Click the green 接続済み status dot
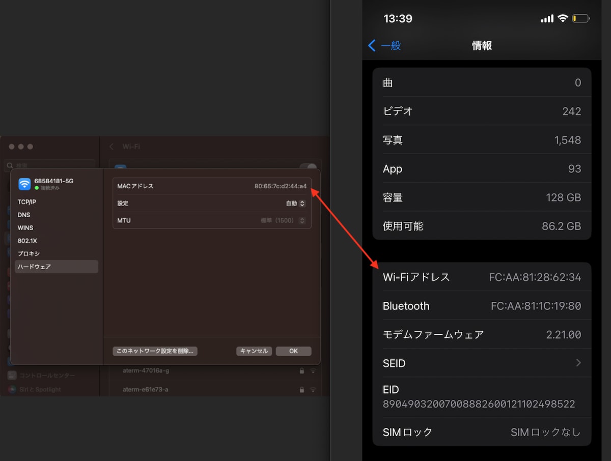The image size is (611, 461). 37,188
